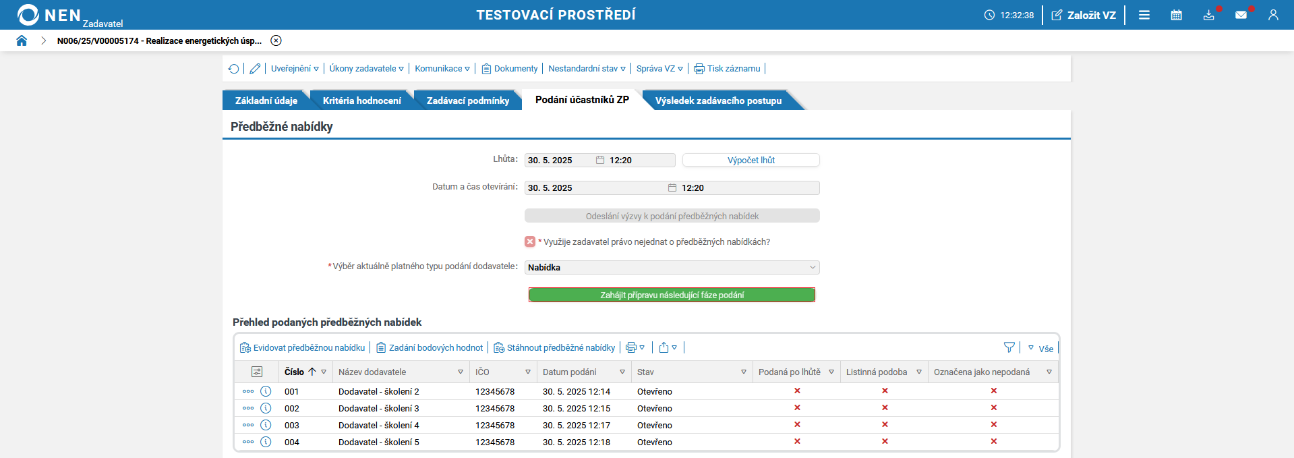Select Podání účastníků ZP tab
The height and width of the screenshot is (458, 1294).
point(582,100)
